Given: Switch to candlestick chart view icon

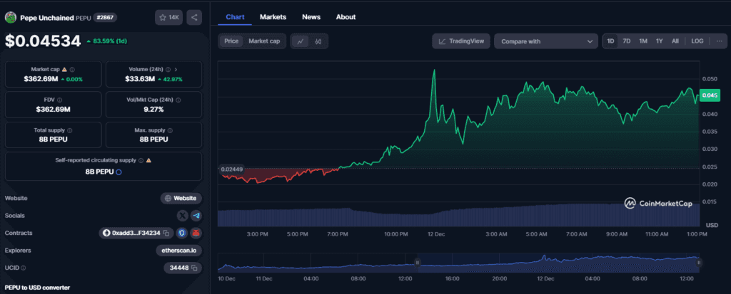Looking at the screenshot, I should pos(318,41).
